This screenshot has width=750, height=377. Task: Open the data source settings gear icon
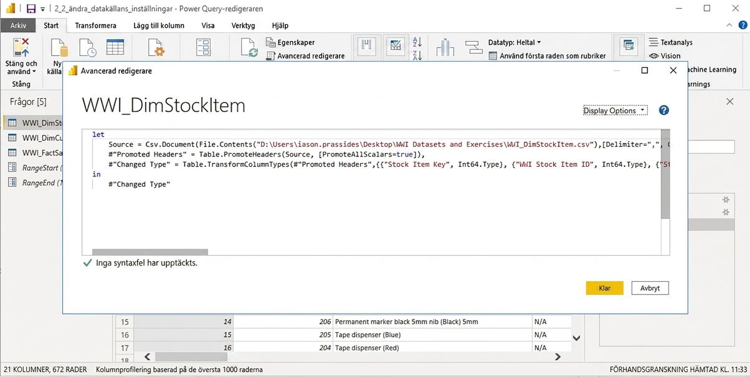pyautogui.click(x=156, y=48)
